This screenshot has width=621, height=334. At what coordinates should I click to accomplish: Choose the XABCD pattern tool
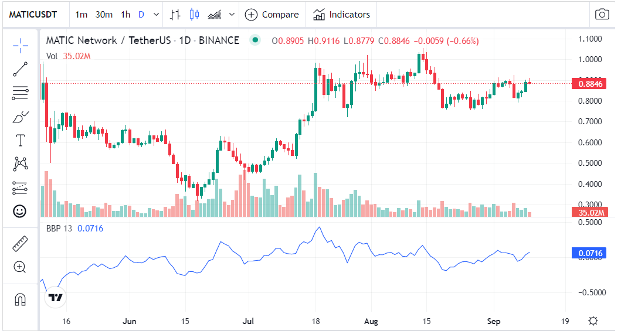click(20, 164)
